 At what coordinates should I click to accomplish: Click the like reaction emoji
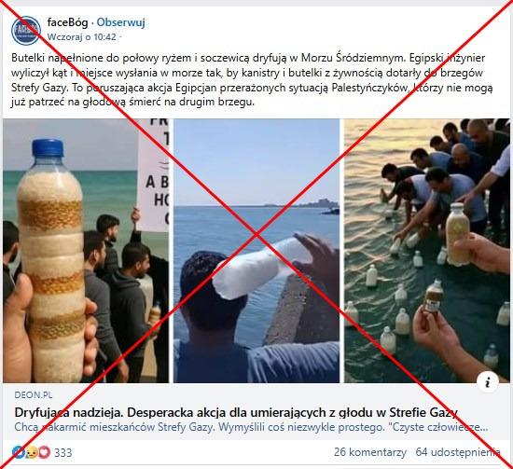click(x=18, y=452)
